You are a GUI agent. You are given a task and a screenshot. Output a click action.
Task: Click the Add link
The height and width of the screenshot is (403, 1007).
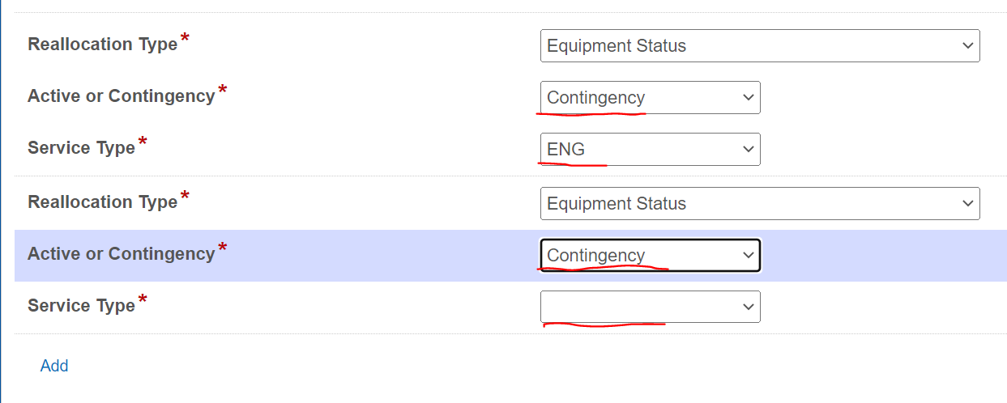click(54, 366)
